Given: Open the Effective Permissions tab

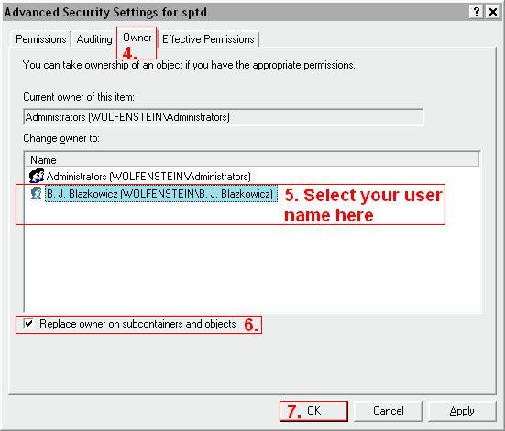Looking at the screenshot, I should pyautogui.click(x=208, y=39).
